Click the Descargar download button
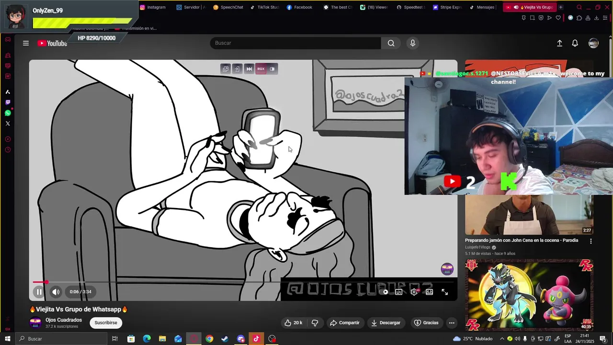The image size is (613, 345). 386,323
